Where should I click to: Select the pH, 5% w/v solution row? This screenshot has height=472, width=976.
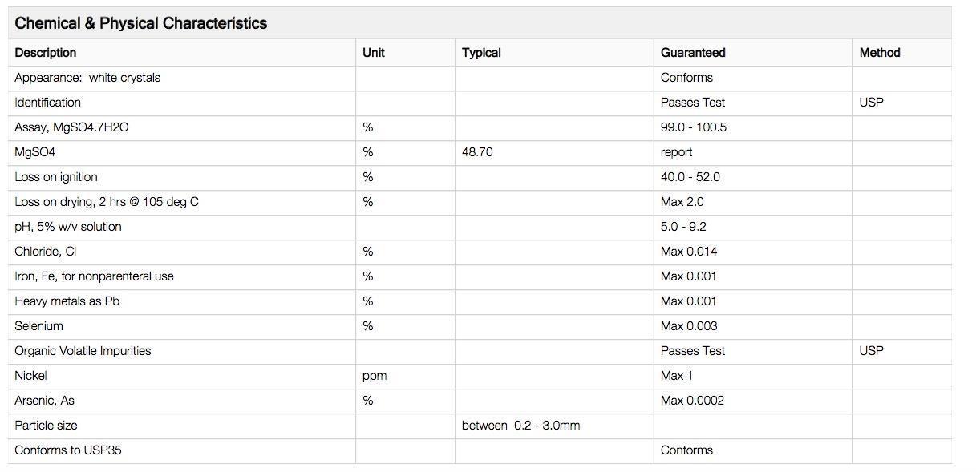[x=480, y=227]
